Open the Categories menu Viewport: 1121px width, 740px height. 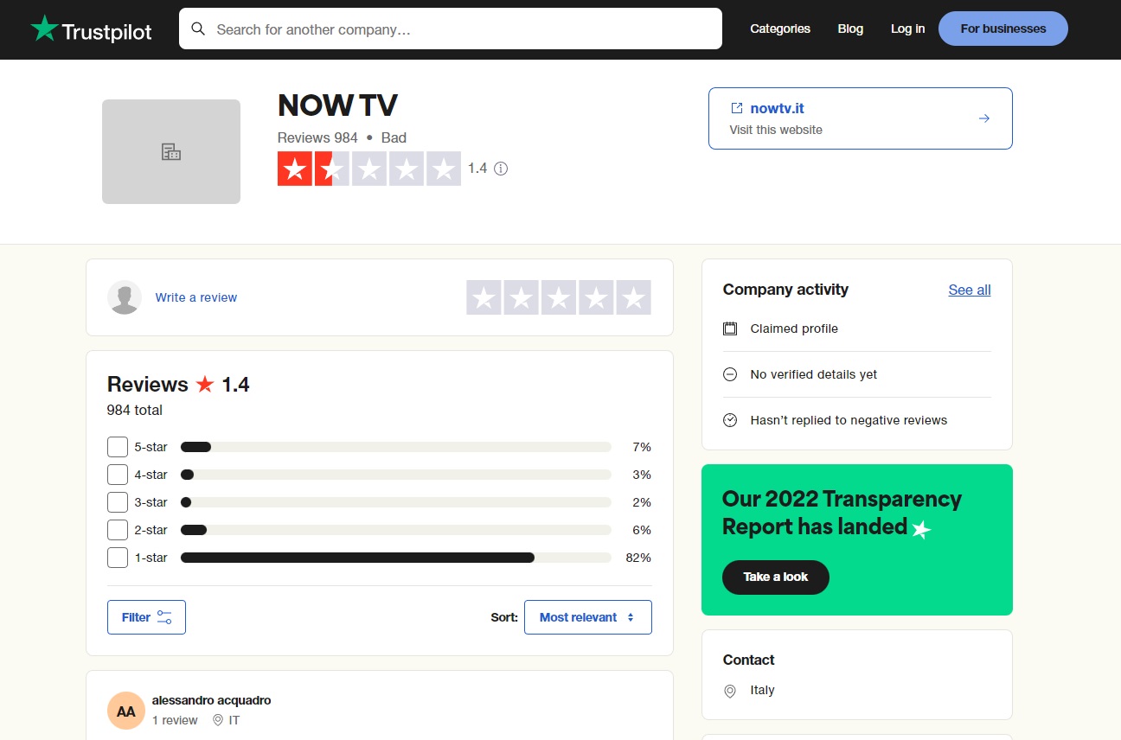click(x=779, y=29)
